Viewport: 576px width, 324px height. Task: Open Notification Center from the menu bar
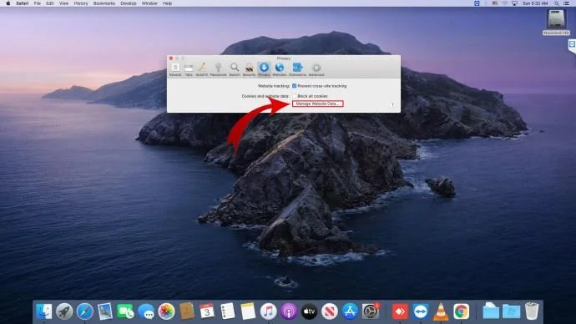click(567, 3)
